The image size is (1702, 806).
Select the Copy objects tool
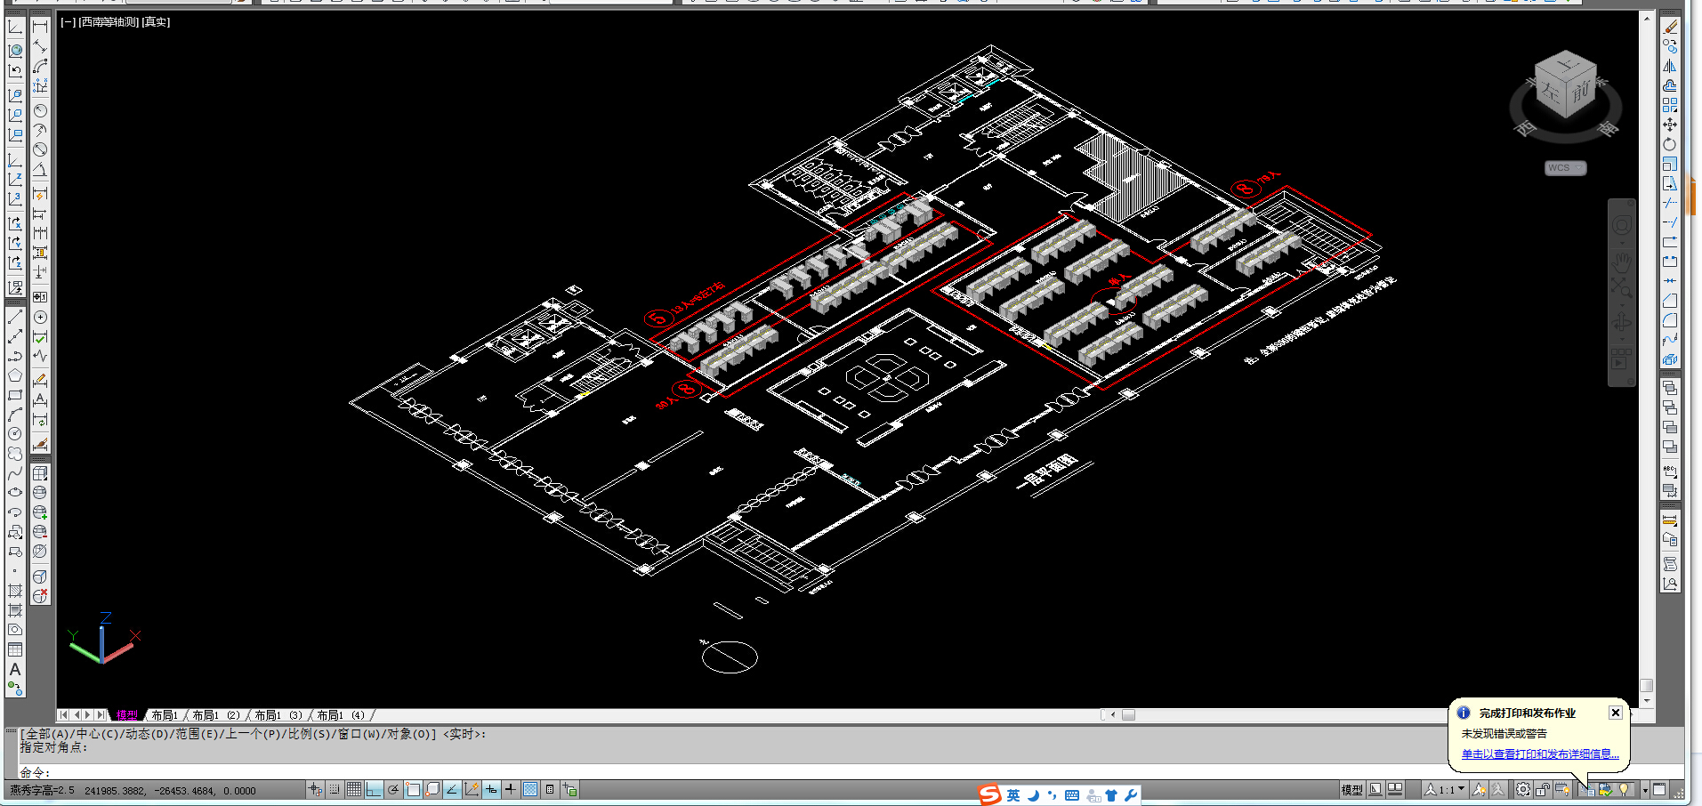pos(1670,46)
